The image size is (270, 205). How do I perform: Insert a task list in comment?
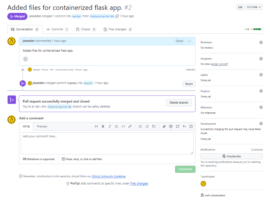[x=154, y=126]
